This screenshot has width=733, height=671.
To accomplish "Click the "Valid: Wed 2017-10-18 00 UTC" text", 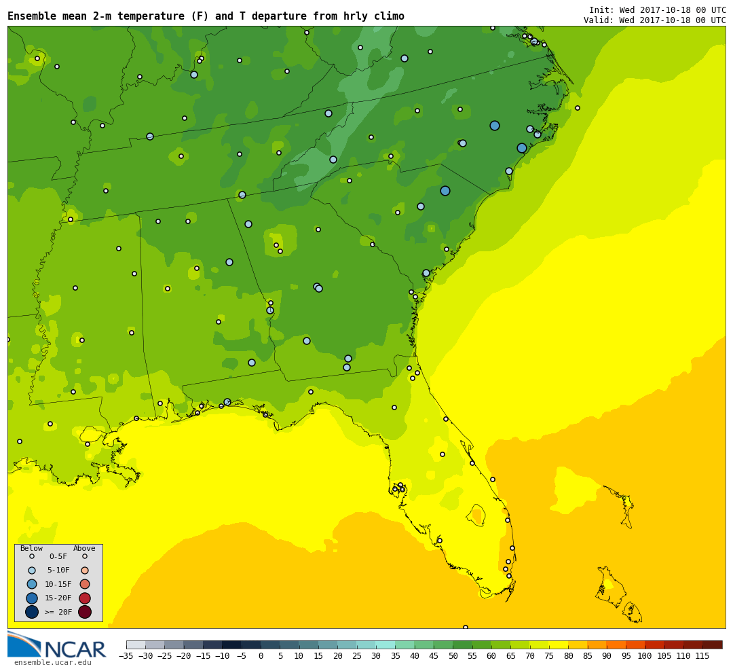I will pyautogui.click(x=655, y=20).
